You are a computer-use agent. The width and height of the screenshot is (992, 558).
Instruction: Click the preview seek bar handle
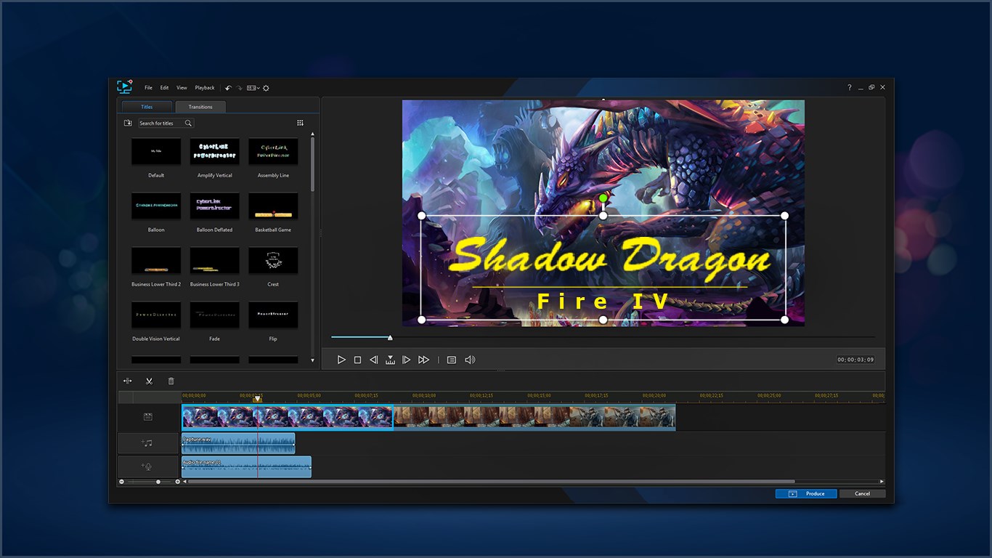390,337
